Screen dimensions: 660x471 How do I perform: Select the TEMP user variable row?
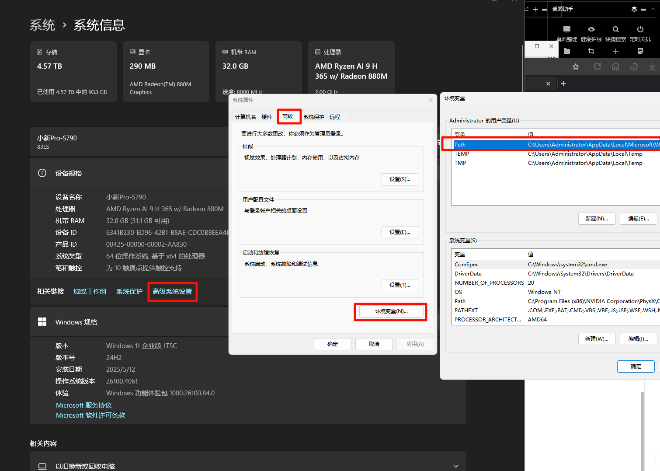tap(556, 154)
